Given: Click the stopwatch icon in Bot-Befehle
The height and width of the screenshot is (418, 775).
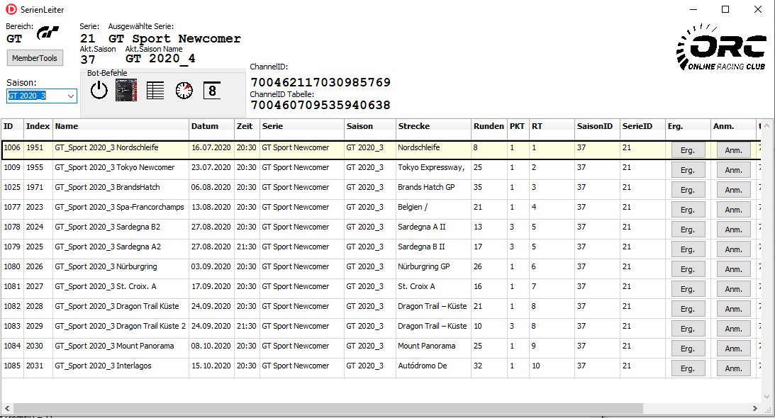Looking at the screenshot, I should click(x=184, y=90).
